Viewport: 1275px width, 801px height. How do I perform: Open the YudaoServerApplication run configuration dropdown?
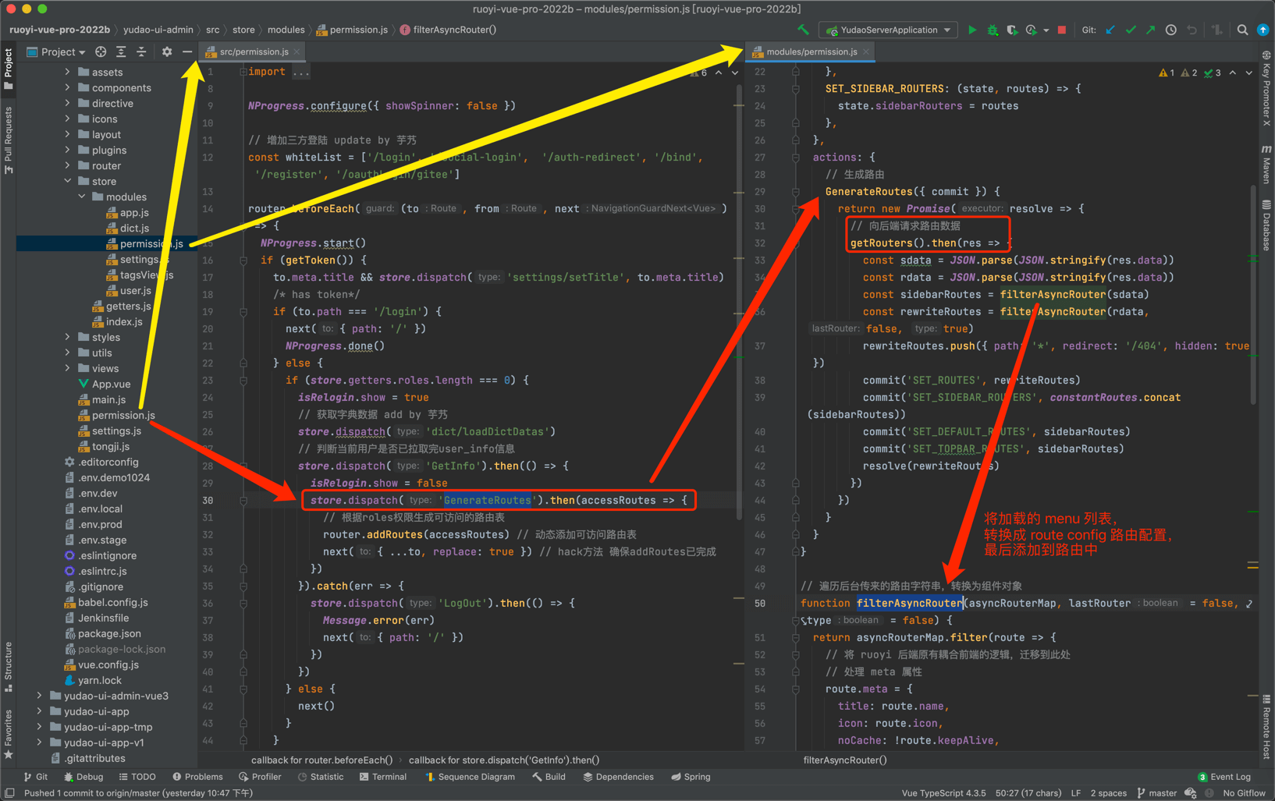pos(889,30)
